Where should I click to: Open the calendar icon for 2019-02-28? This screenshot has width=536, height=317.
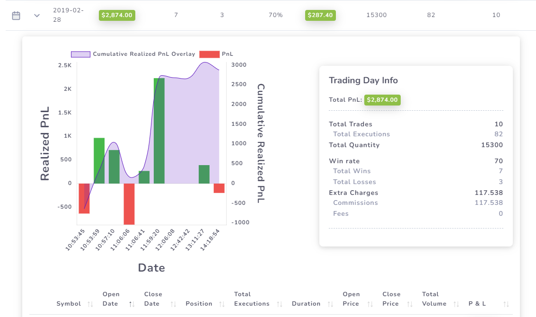[x=16, y=16]
